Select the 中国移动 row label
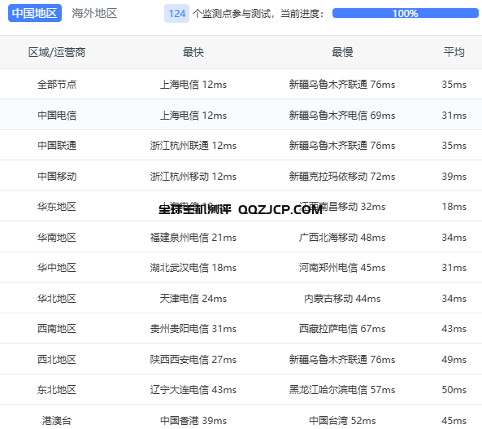Screen dimensions: 482x429 (57, 176)
